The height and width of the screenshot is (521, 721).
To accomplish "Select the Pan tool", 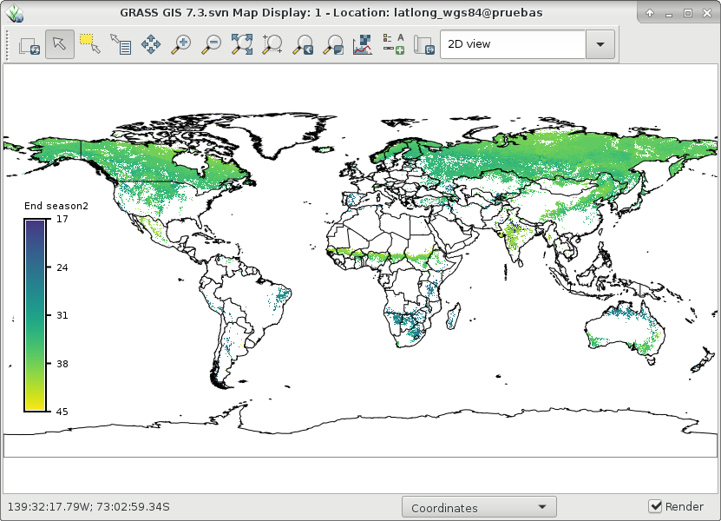I will click(150, 45).
